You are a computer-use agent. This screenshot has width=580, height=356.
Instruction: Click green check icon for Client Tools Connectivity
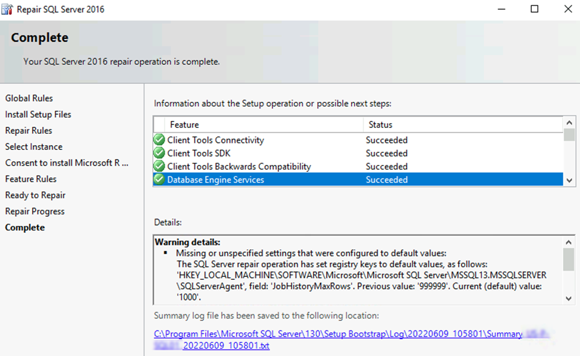[x=159, y=140]
